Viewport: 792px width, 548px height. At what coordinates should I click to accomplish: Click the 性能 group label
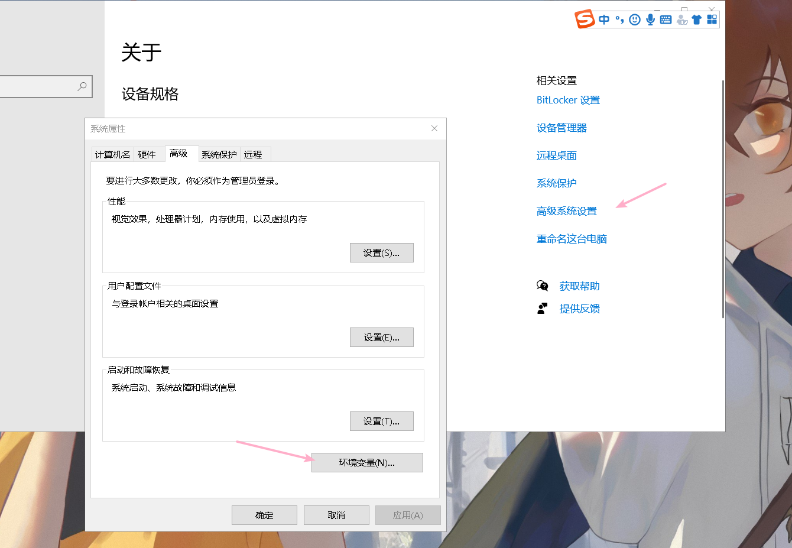[x=116, y=202]
